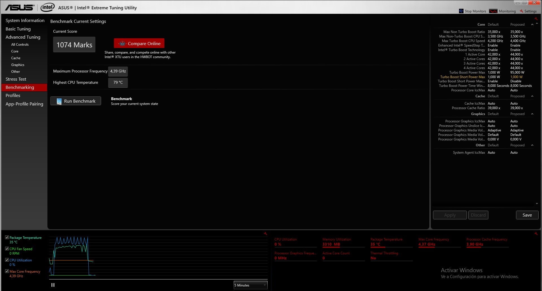
Task: Click Maximum Processor Frequency value 4,39 GHz
Action: [118, 71]
